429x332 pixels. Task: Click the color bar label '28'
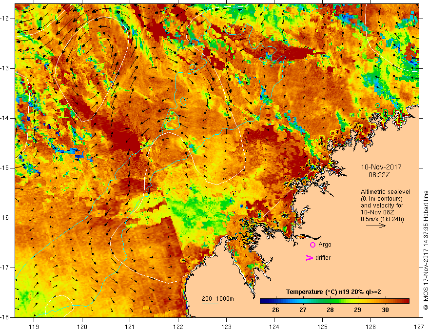(330, 310)
